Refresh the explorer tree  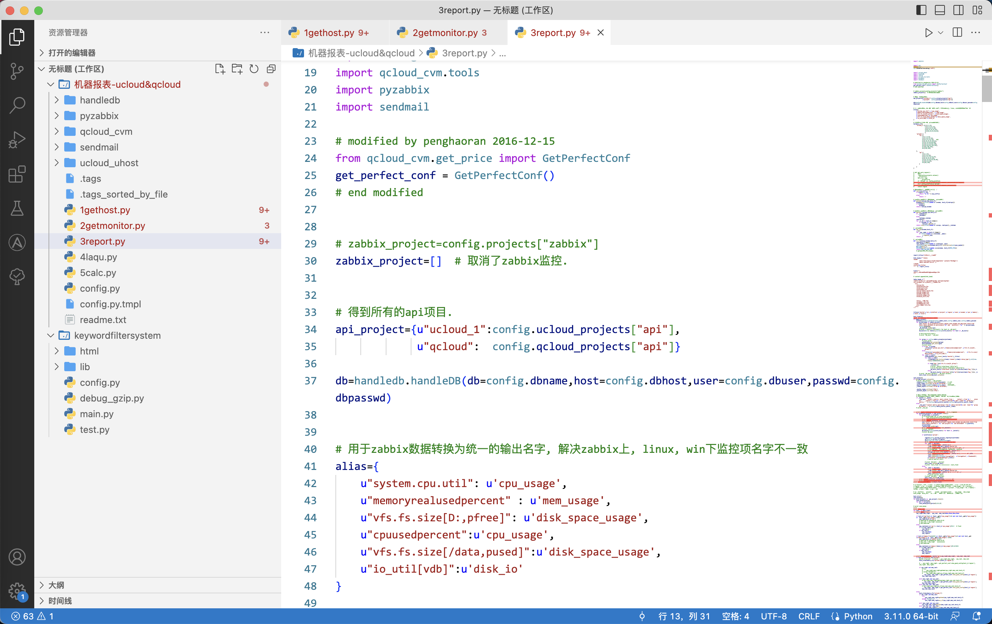tap(254, 69)
